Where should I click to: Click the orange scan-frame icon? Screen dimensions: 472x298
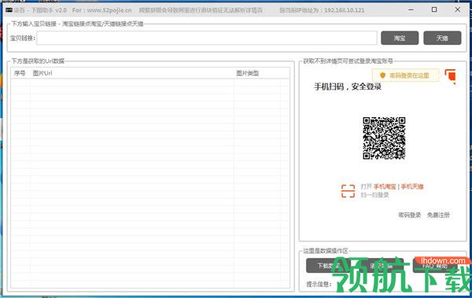click(348, 191)
